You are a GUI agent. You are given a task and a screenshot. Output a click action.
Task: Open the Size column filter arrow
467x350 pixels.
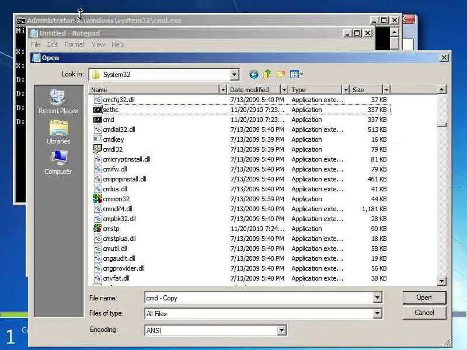click(x=386, y=90)
